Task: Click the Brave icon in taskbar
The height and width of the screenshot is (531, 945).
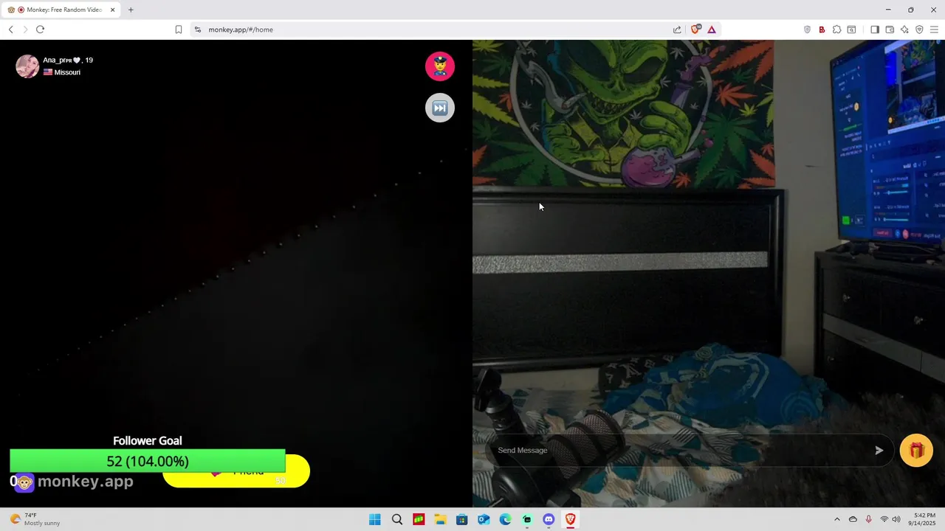Action: (x=570, y=519)
